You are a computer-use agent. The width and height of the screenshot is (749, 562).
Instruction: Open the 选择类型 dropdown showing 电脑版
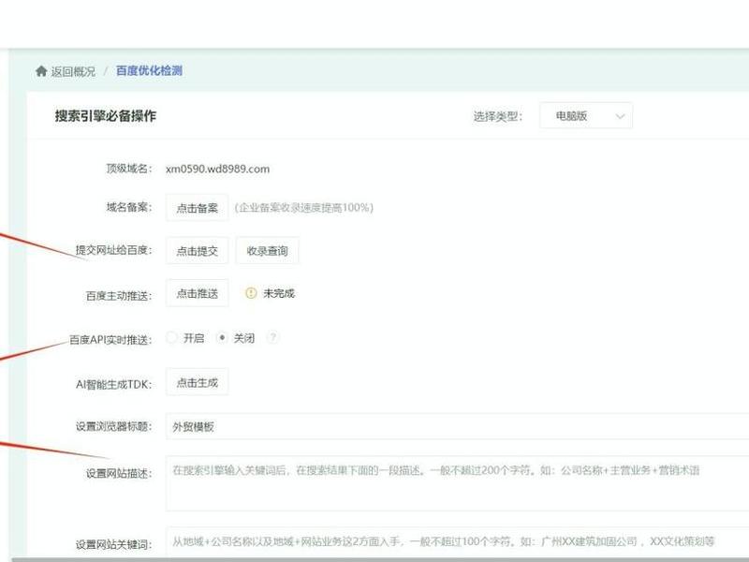(586, 115)
